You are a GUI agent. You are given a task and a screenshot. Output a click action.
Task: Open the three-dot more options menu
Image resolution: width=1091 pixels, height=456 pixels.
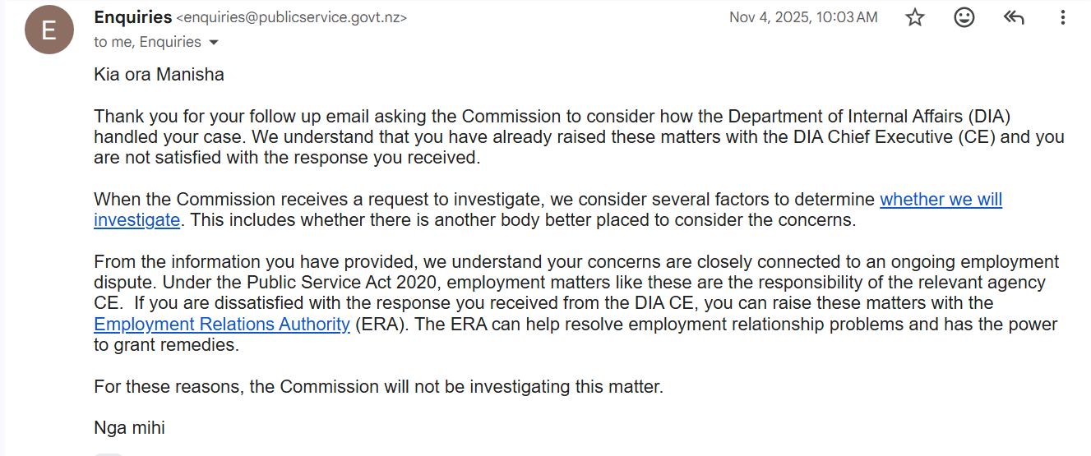[1063, 17]
